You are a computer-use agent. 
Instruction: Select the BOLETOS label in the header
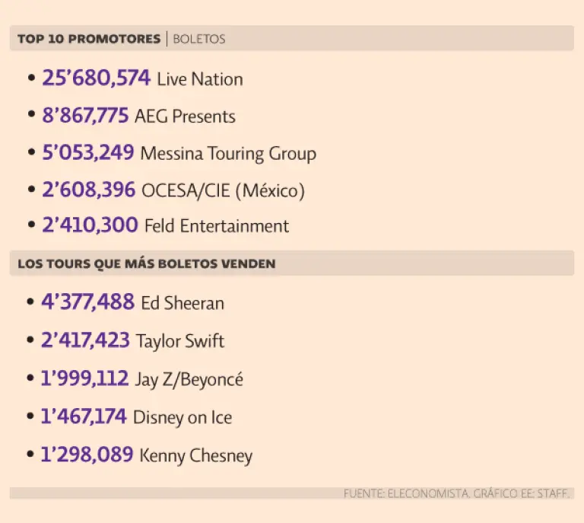(199, 39)
